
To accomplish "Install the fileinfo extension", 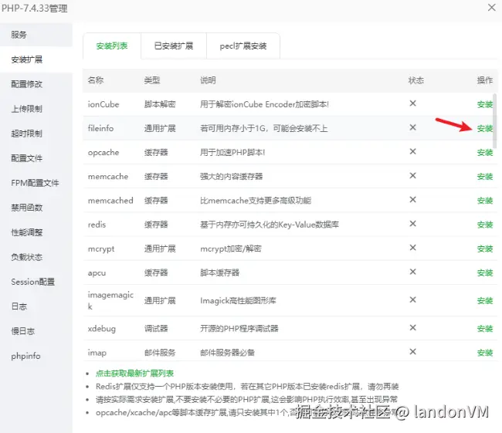I will point(485,128).
